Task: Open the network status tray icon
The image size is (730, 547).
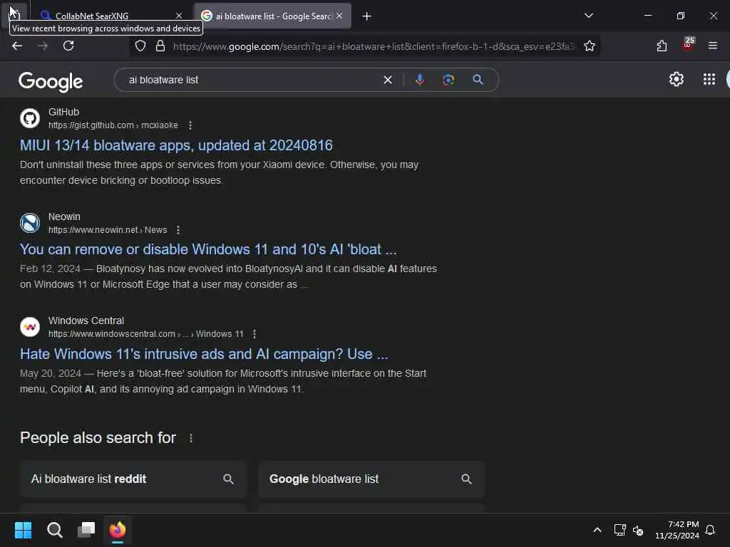Action: click(620, 530)
